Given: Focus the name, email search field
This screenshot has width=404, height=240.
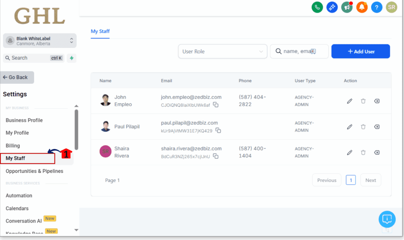Looking at the screenshot, I should coord(299,52).
